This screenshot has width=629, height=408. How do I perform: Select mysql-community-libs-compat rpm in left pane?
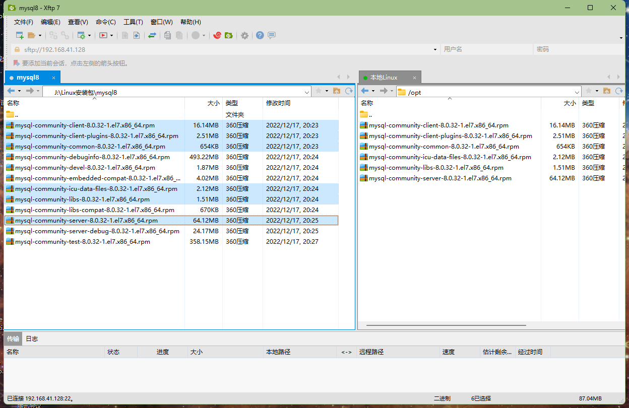click(x=171, y=210)
